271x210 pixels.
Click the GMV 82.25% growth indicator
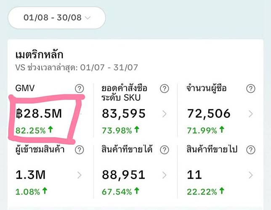point(34,130)
